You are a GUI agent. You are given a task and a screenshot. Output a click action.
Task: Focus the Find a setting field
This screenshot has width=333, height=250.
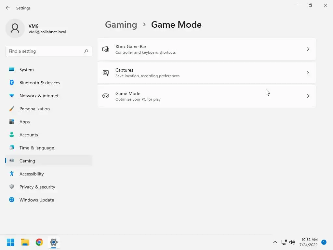(x=49, y=51)
